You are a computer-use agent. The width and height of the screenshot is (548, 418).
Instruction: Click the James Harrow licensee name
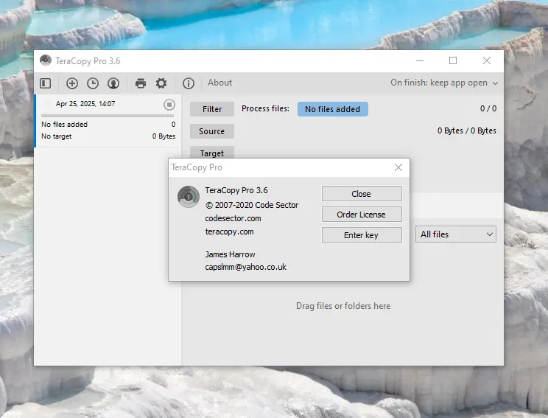click(x=230, y=254)
